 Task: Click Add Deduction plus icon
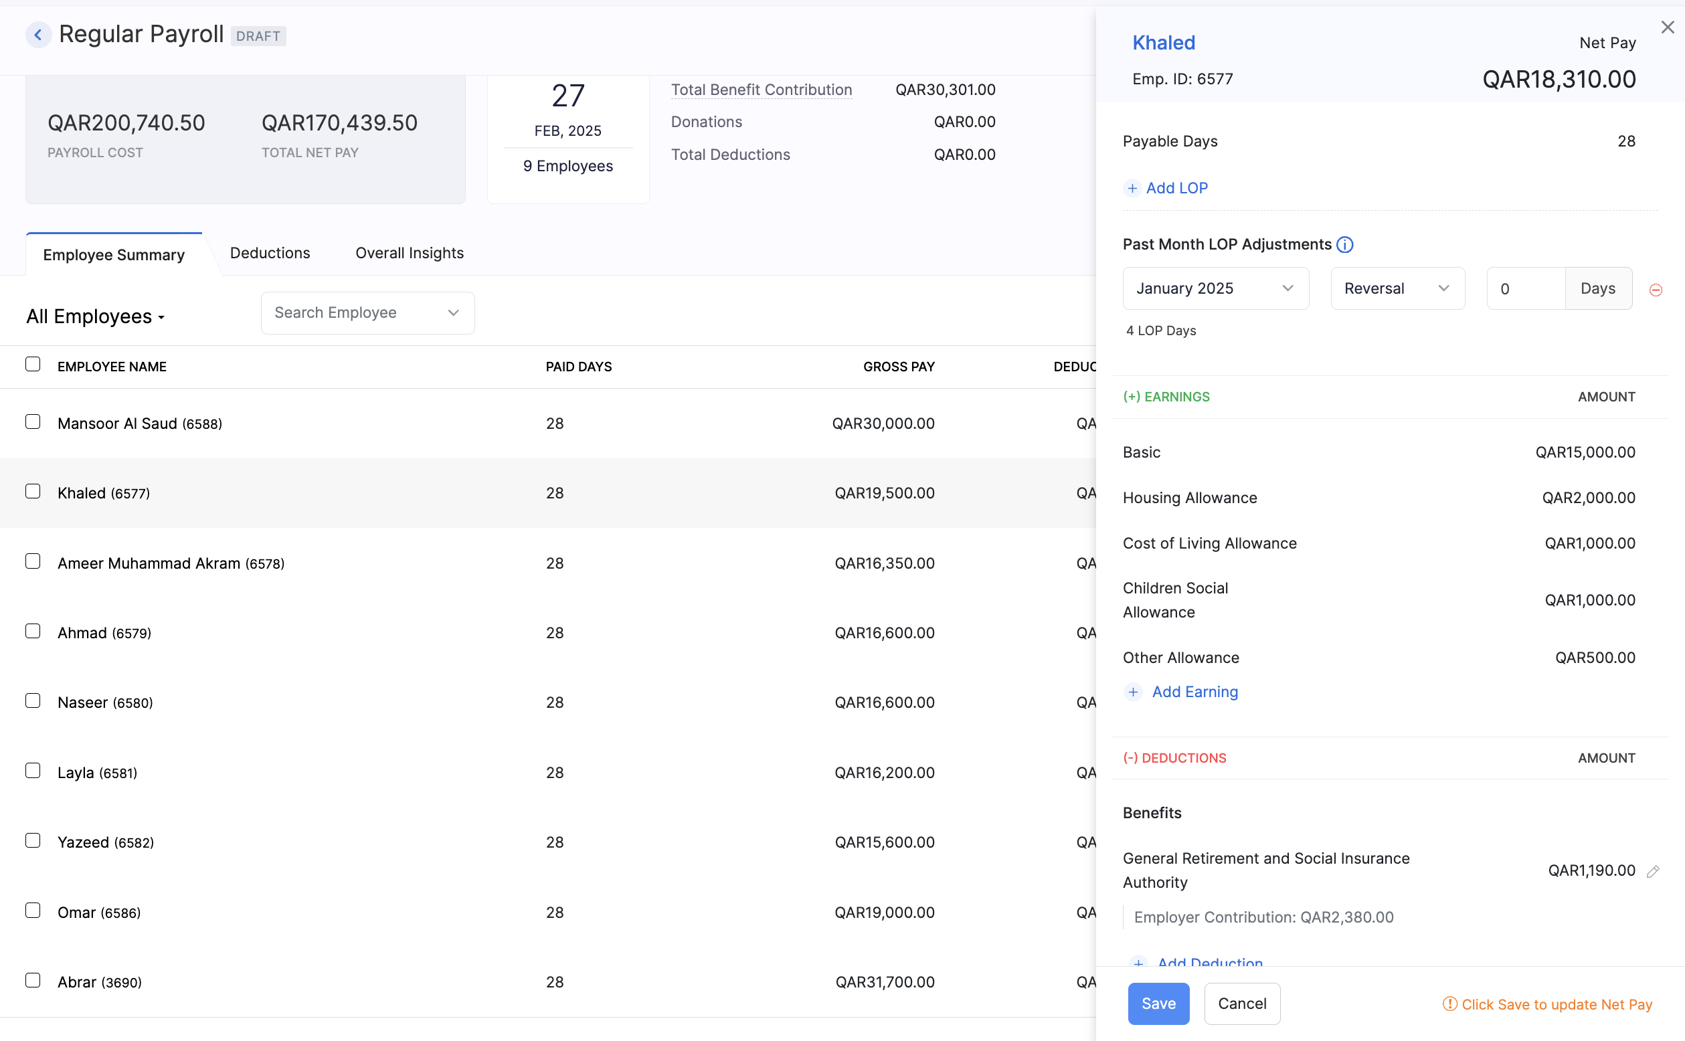coord(1140,963)
